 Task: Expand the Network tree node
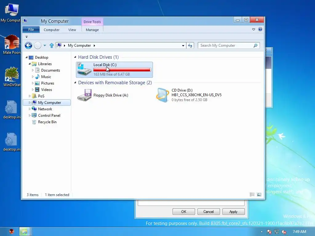[x=30, y=109]
